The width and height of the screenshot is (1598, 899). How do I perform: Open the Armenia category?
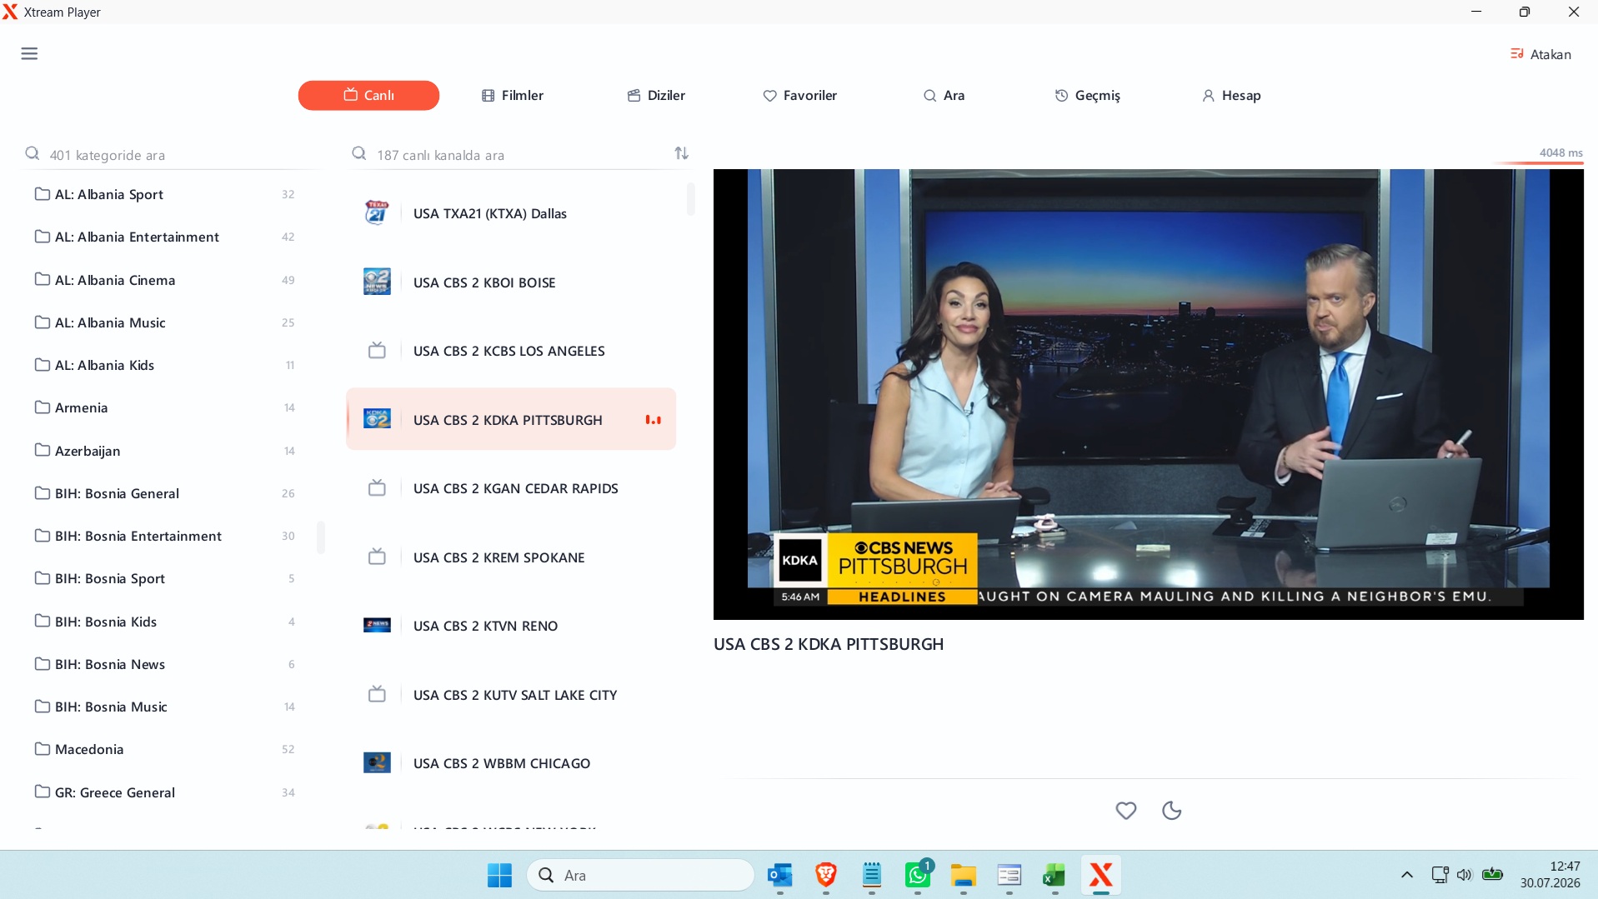pos(167,407)
